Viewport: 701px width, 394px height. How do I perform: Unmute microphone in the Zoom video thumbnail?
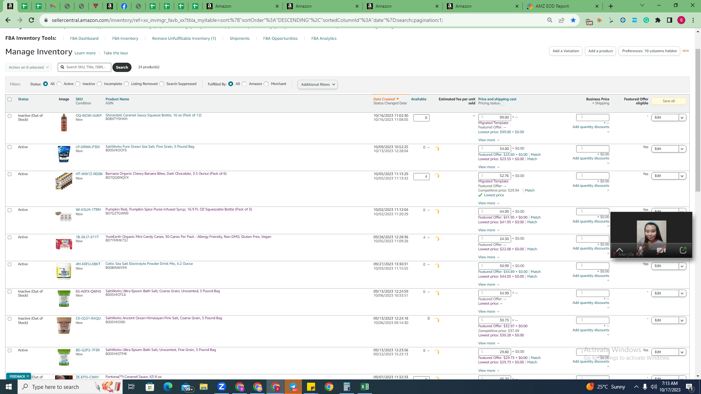pos(641,250)
